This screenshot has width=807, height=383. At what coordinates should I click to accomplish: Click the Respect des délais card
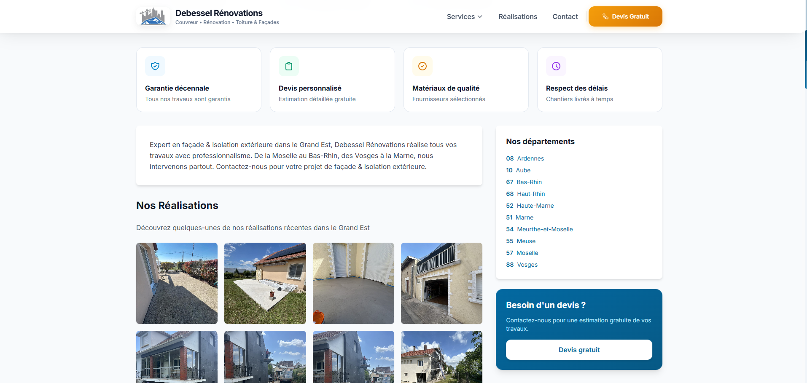600,79
